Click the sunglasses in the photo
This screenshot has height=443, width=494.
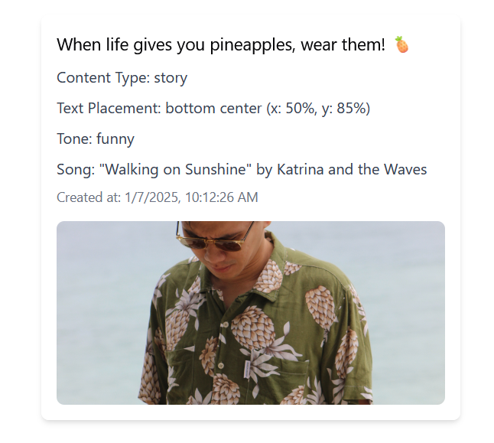[216, 239]
